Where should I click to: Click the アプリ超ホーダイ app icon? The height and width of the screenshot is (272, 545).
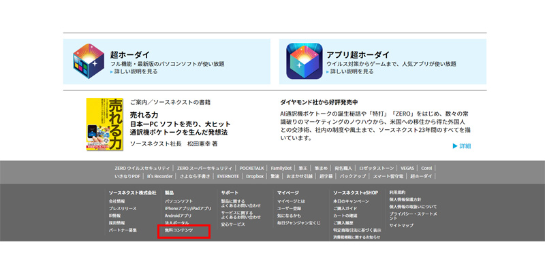(x=305, y=61)
